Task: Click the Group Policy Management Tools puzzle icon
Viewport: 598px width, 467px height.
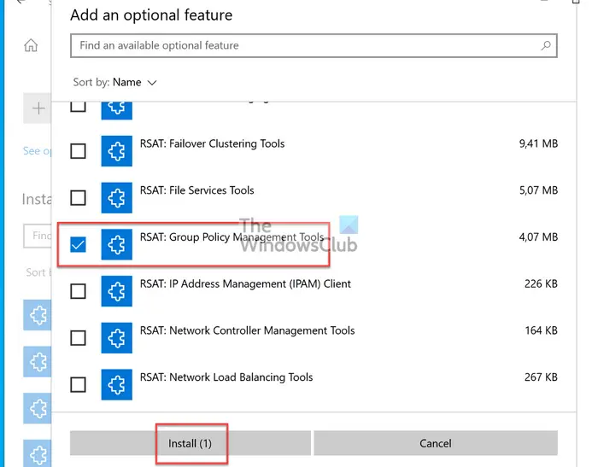Action: (x=117, y=244)
